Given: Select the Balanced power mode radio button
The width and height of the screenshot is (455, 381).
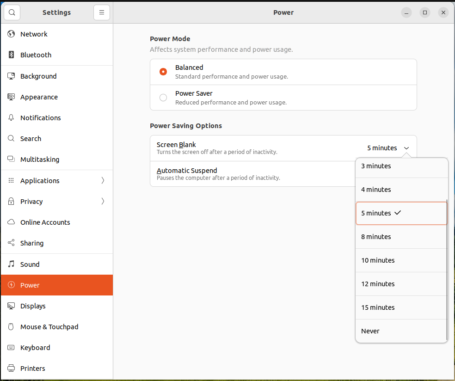Looking at the screenshot, I should [x=163, y=72].
